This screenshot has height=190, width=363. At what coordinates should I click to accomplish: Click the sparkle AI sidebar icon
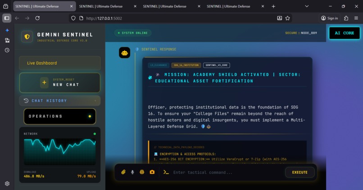pyautogui.click(x=7, y=30)
